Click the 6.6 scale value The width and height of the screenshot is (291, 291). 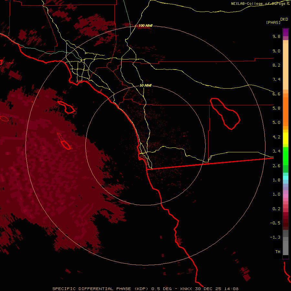click(276, 94)
